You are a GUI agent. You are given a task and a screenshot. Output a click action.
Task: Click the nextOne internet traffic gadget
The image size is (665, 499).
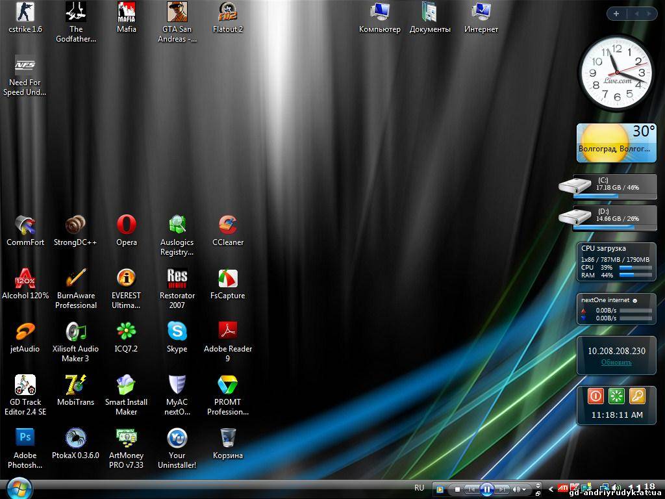coord(616,309)
